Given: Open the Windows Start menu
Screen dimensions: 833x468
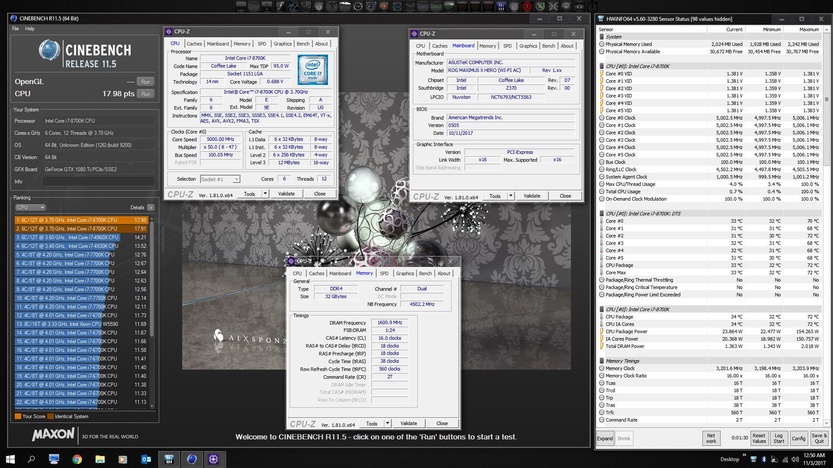Looking at the screenshot, I should click(10, 459).
